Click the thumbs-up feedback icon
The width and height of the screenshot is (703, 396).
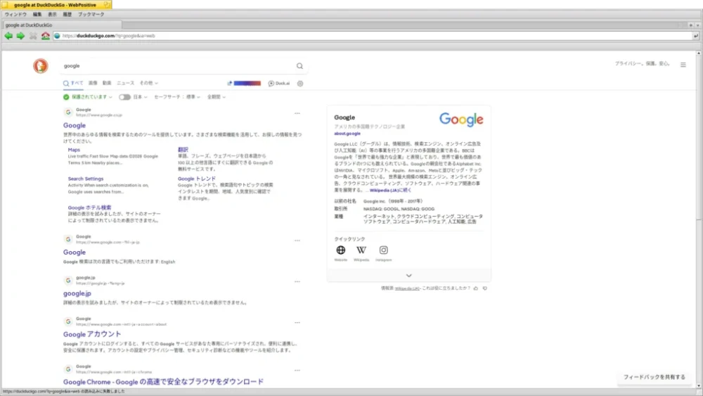coord(476,288)
